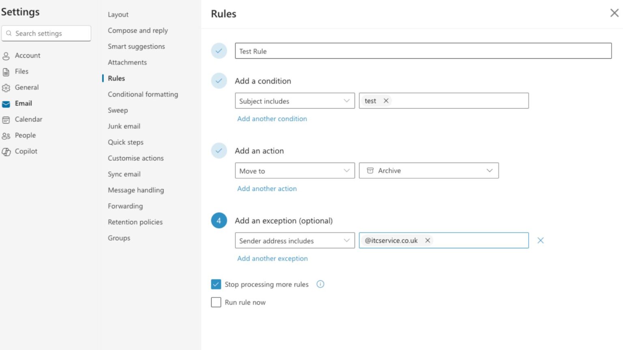This screenshot has width=623, height=350.
Task: Open the Email settings section icon
Action: pyautogui.click(x=6, y=104)
